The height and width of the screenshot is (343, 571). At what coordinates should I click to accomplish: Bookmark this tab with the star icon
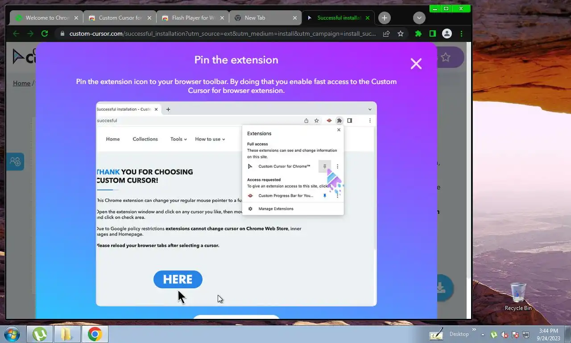[x=401, y=33]
